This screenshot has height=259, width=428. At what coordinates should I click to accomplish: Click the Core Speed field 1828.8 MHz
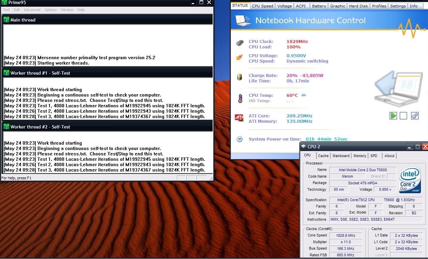click(345, 235)
